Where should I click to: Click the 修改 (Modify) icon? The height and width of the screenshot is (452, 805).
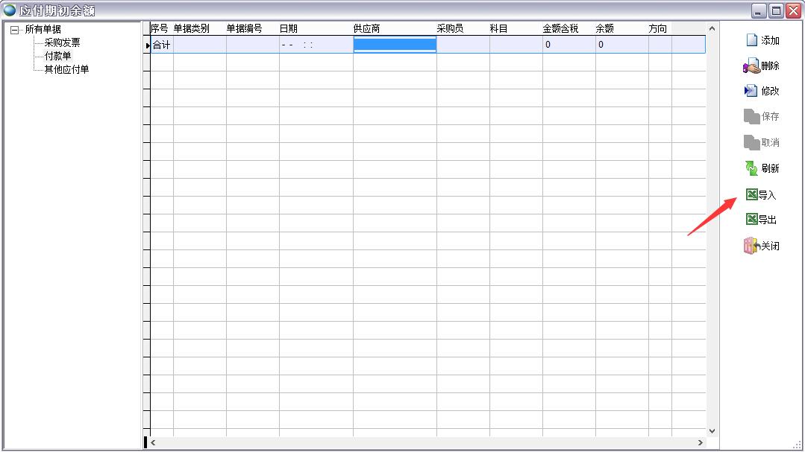coord(751,91)
